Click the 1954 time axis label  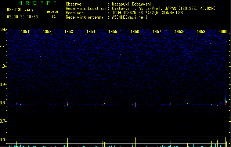coord(91,32)
